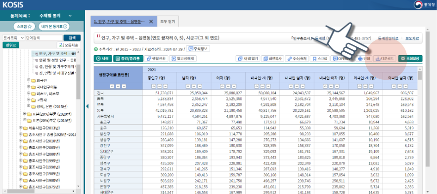Toggle the 증감/증감률 button
Viewport: 437px width, 194px height.
pyautogui.click(x=128, y=59)
